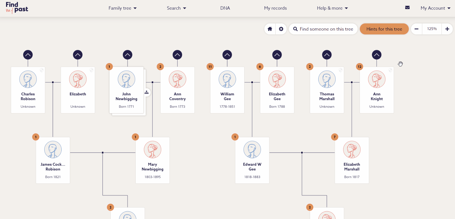The width and height of the screenshot is (455, 219).
Task: Click Hints for this tree button
Action: [384, 29]
